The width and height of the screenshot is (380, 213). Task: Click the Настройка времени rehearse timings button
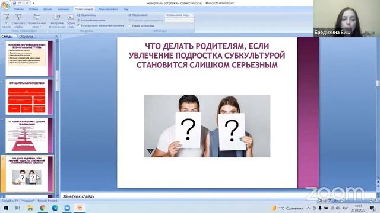pyautogui.click(x=91, y=20)
